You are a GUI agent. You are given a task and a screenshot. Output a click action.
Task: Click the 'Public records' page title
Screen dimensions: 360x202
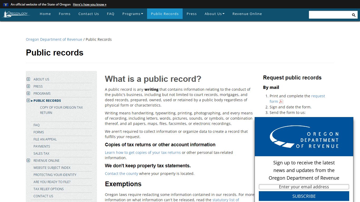pyautogui.click(x=55, y=53)
